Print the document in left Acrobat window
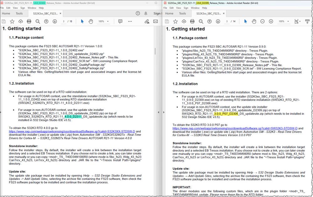The width and height of the screenshot is (313, 197). [x=29, y=21]
